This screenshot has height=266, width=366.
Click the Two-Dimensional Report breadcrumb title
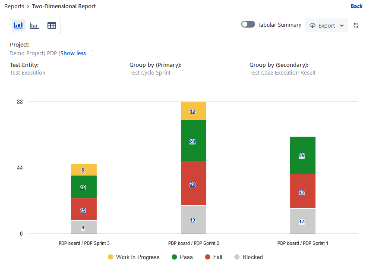(64, 6)
